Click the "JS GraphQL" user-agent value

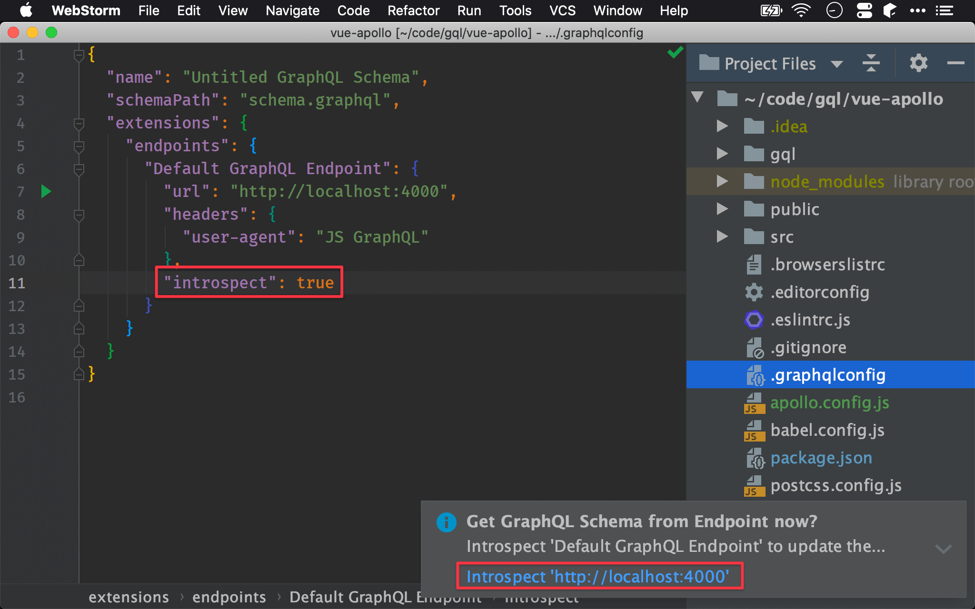point(372,237)
